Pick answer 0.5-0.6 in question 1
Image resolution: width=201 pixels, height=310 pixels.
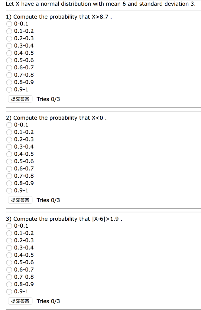(9, 60)
